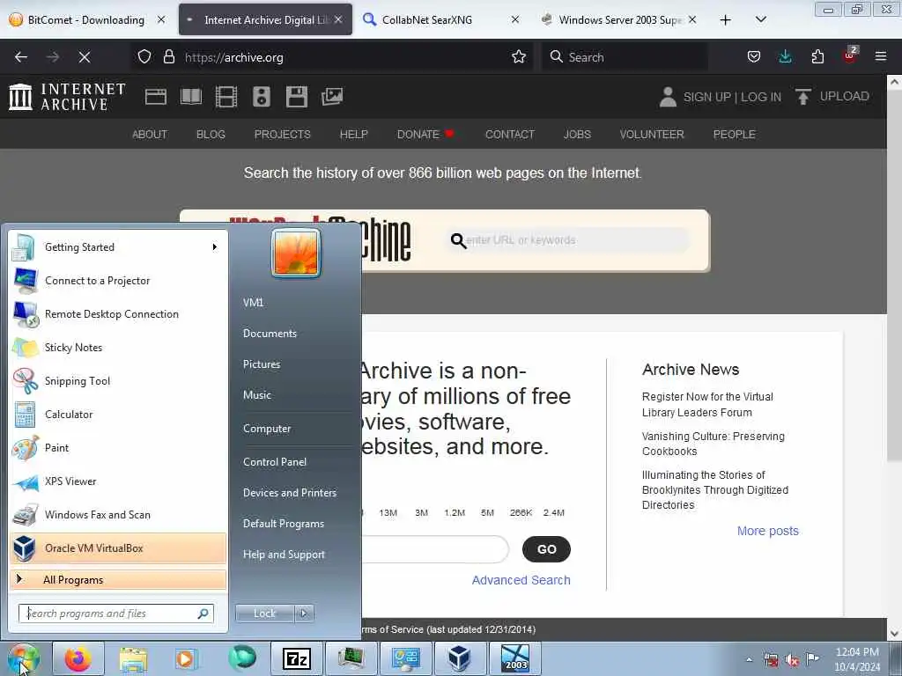
Task: Show hidden system tray icons
Action: [x=749, y=659]
